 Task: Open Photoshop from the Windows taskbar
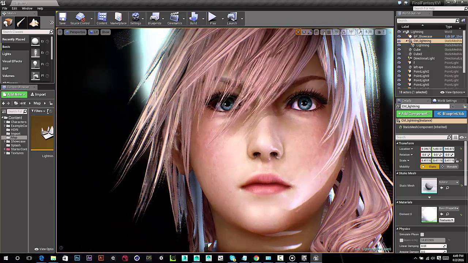click(77, 258)
